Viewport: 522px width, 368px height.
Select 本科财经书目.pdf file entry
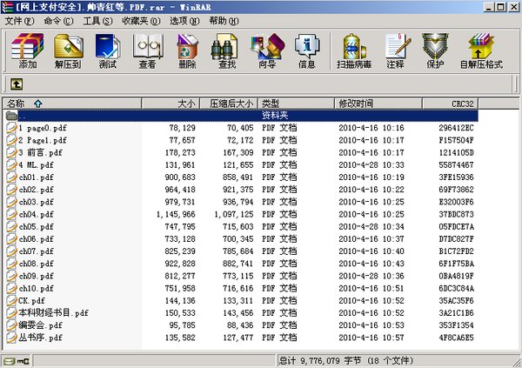pyautogui.click(x=53, y=312)
